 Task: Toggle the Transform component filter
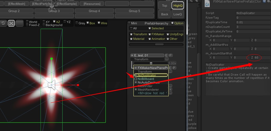139,34
